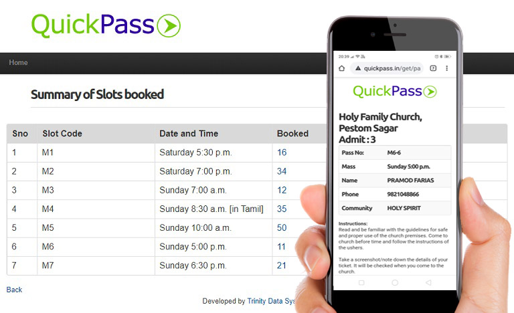Tap the warning icon in phone address bar
The height and width of the screenshot is (313, 514).
[x=358, y=68]
